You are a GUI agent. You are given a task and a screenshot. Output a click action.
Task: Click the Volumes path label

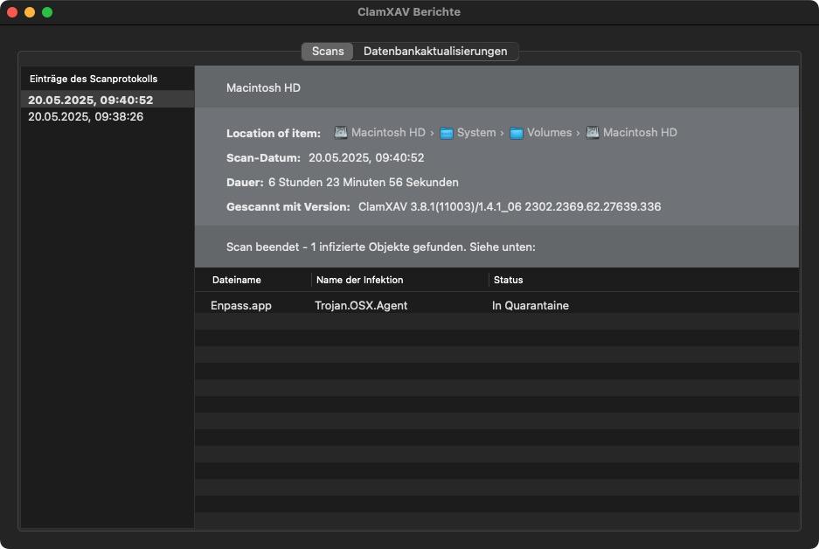coord(549,133)
